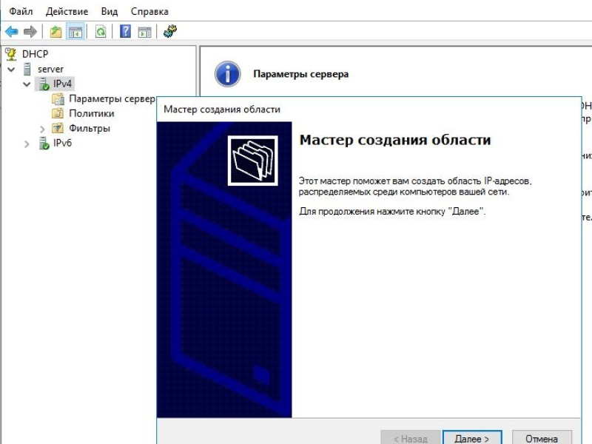Click the IPv4 node icon
Screen dimensions: 592x444
pos(44,84)
